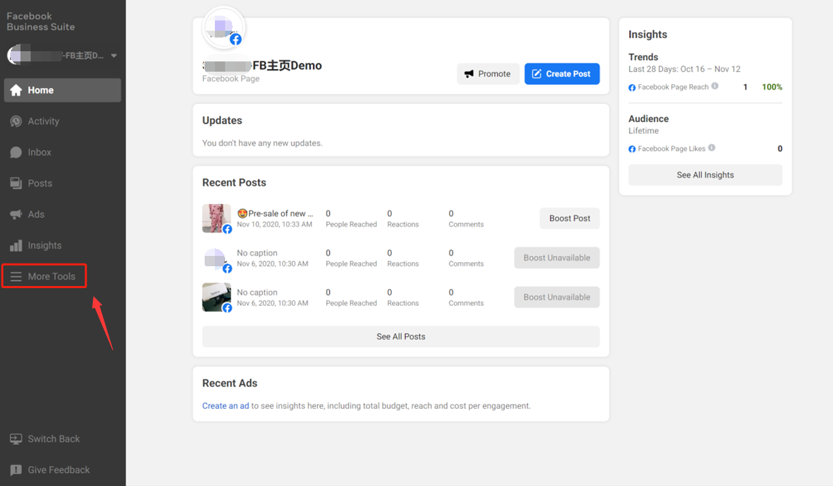Open Activity from the sidebar icon
The width and height of the screenshot is (833, 486).
coord(16,121)
